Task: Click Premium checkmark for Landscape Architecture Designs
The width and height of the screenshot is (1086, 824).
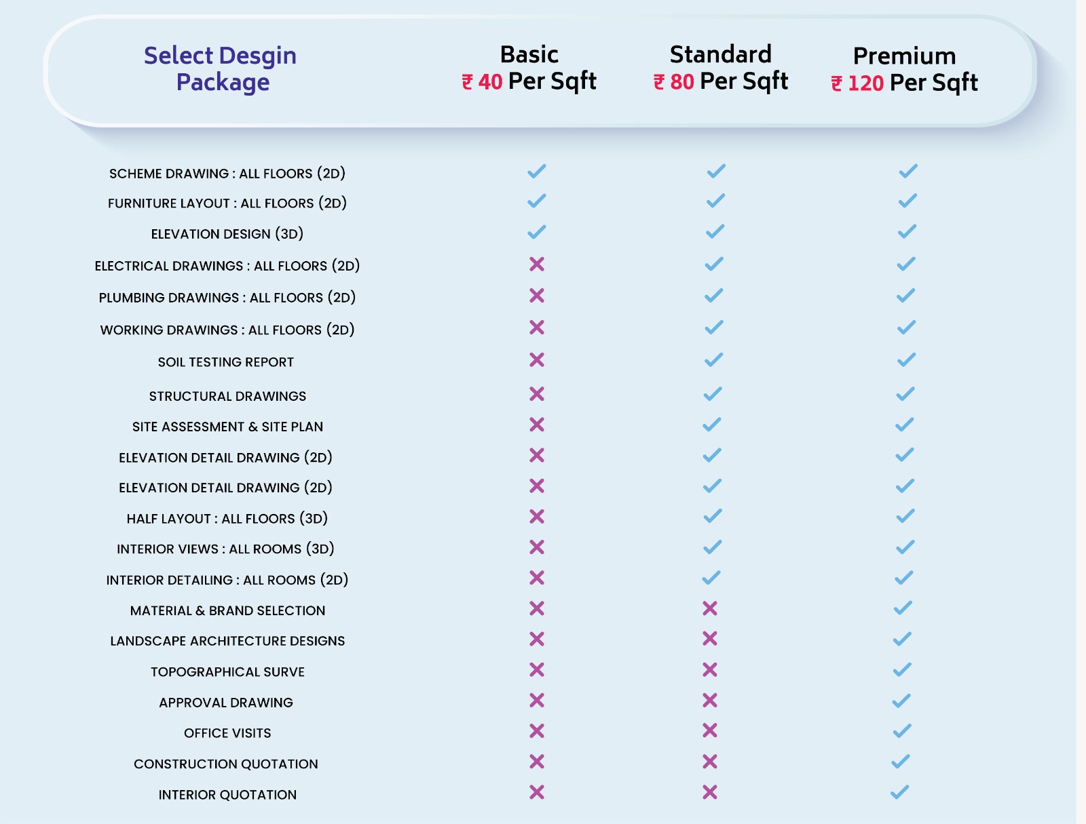Action: coord(902,639)
